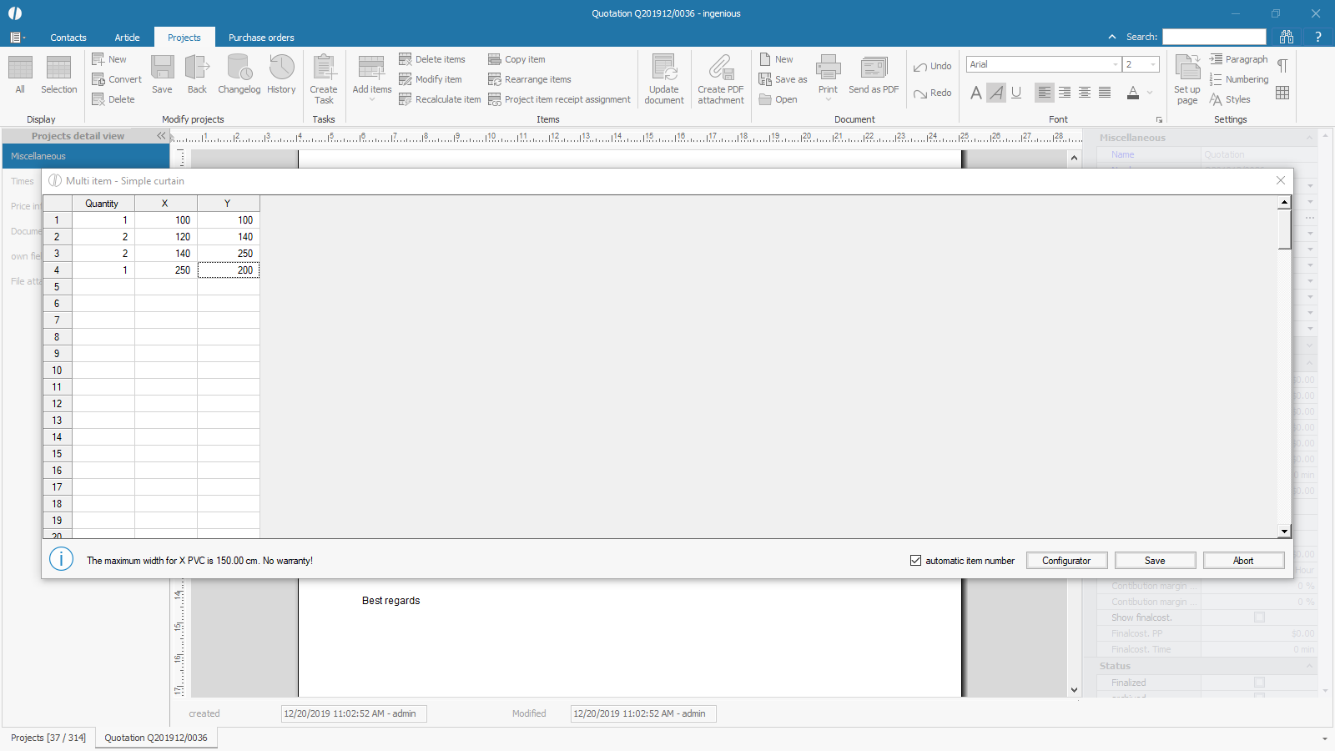Viewport: 1335px width, 751px height.
Task: Open the font size dropdown
Action: coord(1153,64)
